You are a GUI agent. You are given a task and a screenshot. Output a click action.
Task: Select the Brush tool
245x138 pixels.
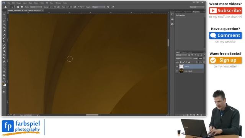(x=4, y=38)
